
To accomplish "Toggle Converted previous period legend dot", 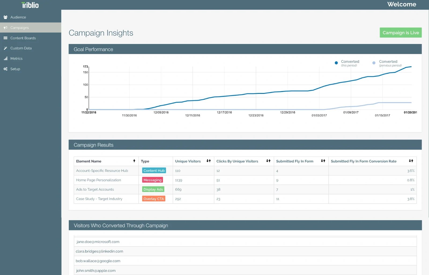I will [374, 63].
